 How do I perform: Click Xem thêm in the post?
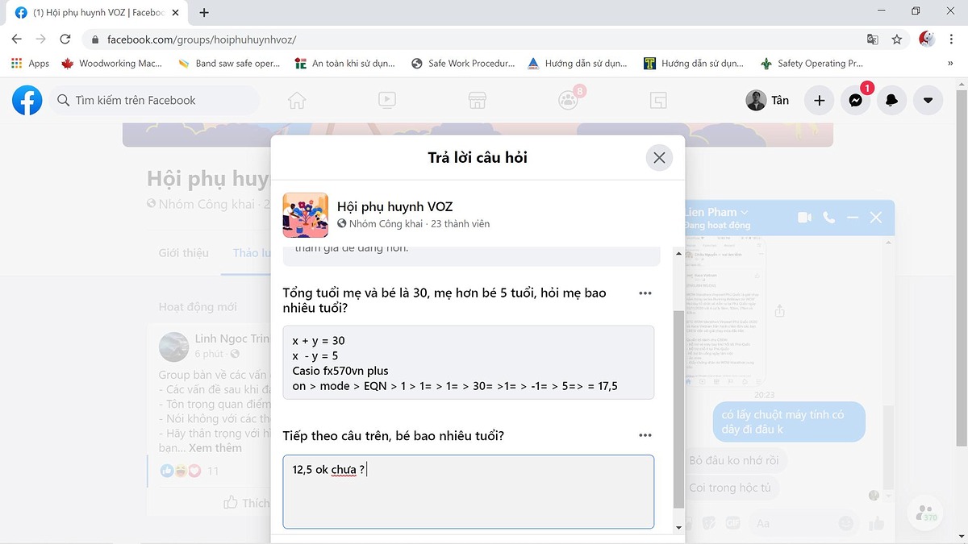coord(215,448)
